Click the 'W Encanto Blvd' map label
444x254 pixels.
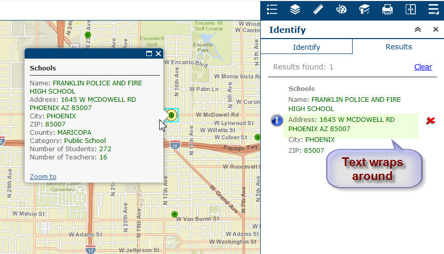coord(186,63)
